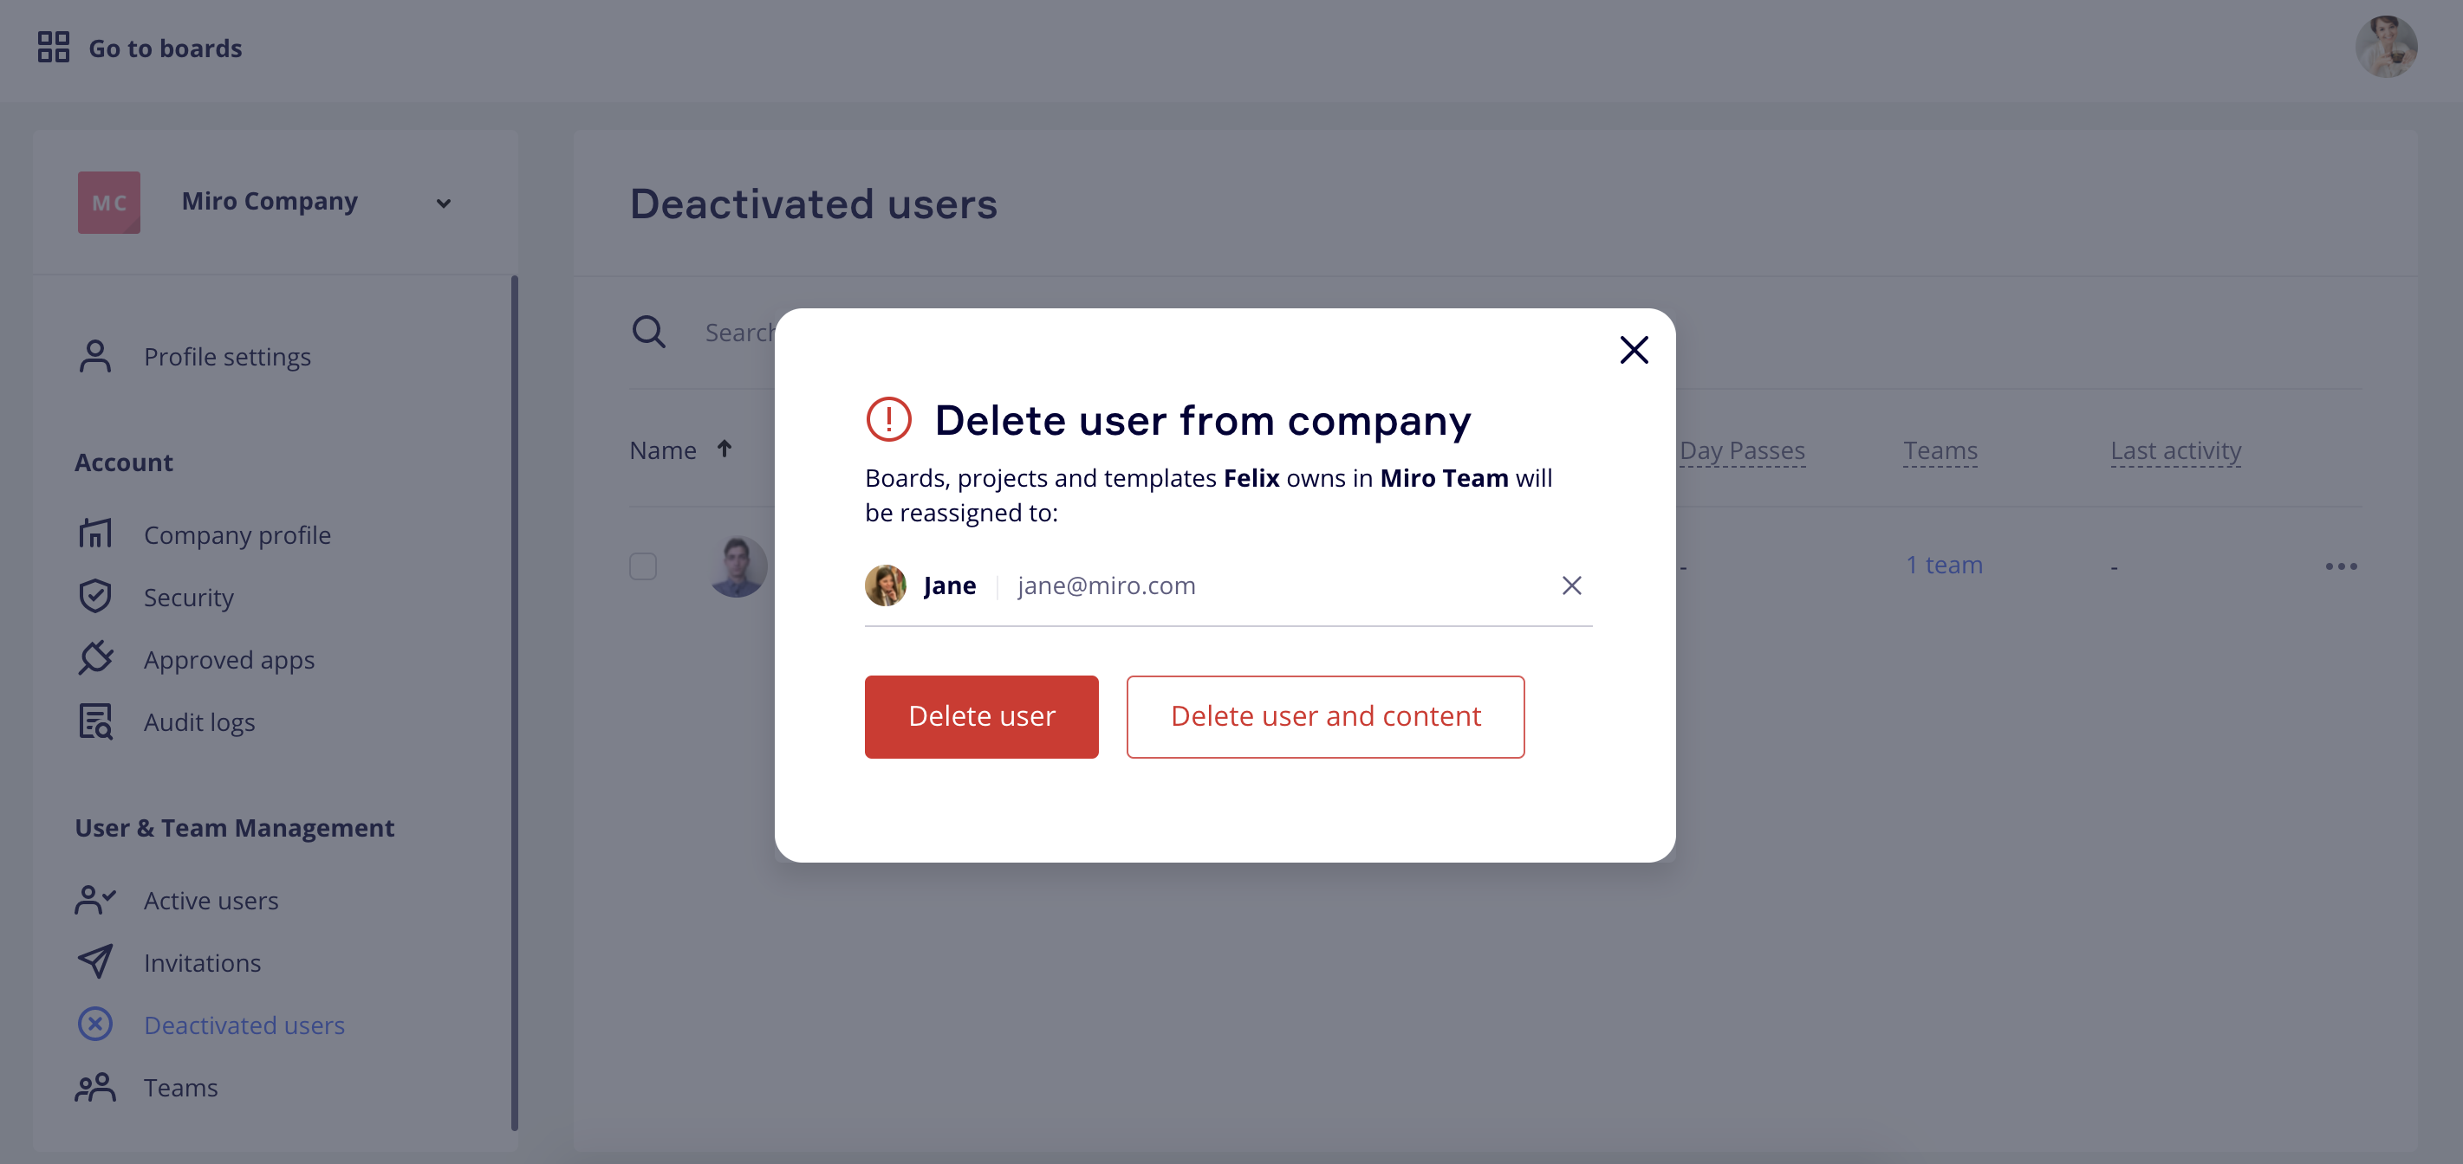Click the Approved apps plug icon
Image resolution: width=2463 pixels, height=1164 pixels.
94,658
